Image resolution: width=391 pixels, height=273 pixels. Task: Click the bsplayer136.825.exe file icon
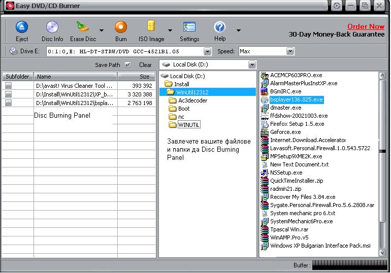265,99
